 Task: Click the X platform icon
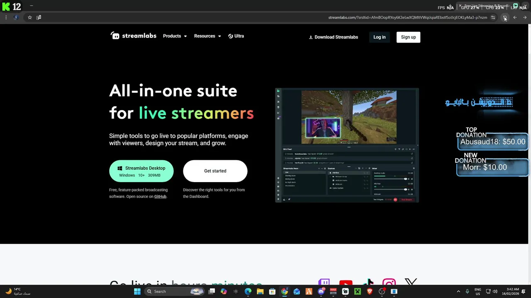[411, 283]
